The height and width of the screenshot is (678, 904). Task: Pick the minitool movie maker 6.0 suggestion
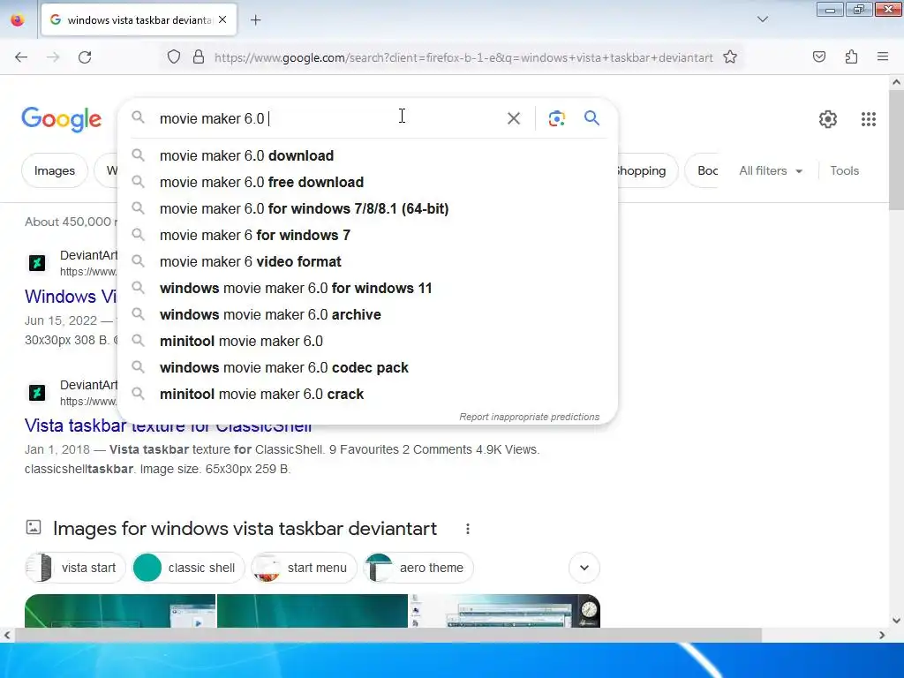click(368, 342)
